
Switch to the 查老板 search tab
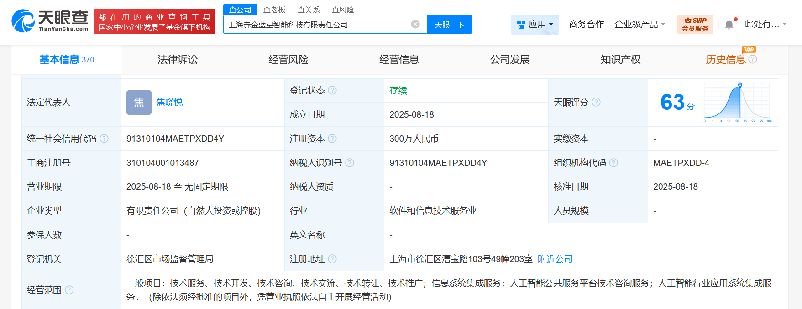pyautogui.click(x=274, y=10)
